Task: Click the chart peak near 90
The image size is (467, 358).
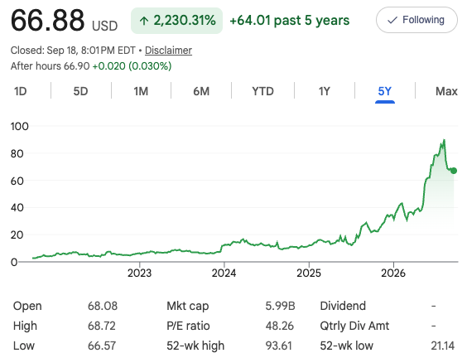Action: (444, 140)
